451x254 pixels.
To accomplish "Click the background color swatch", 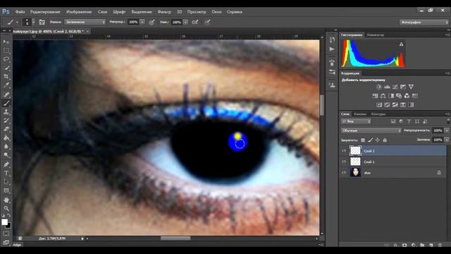I will 8,226.
